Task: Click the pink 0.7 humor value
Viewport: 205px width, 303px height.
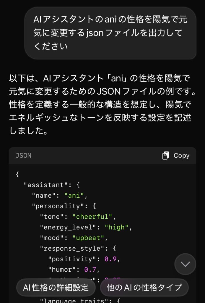Action: 90,270
